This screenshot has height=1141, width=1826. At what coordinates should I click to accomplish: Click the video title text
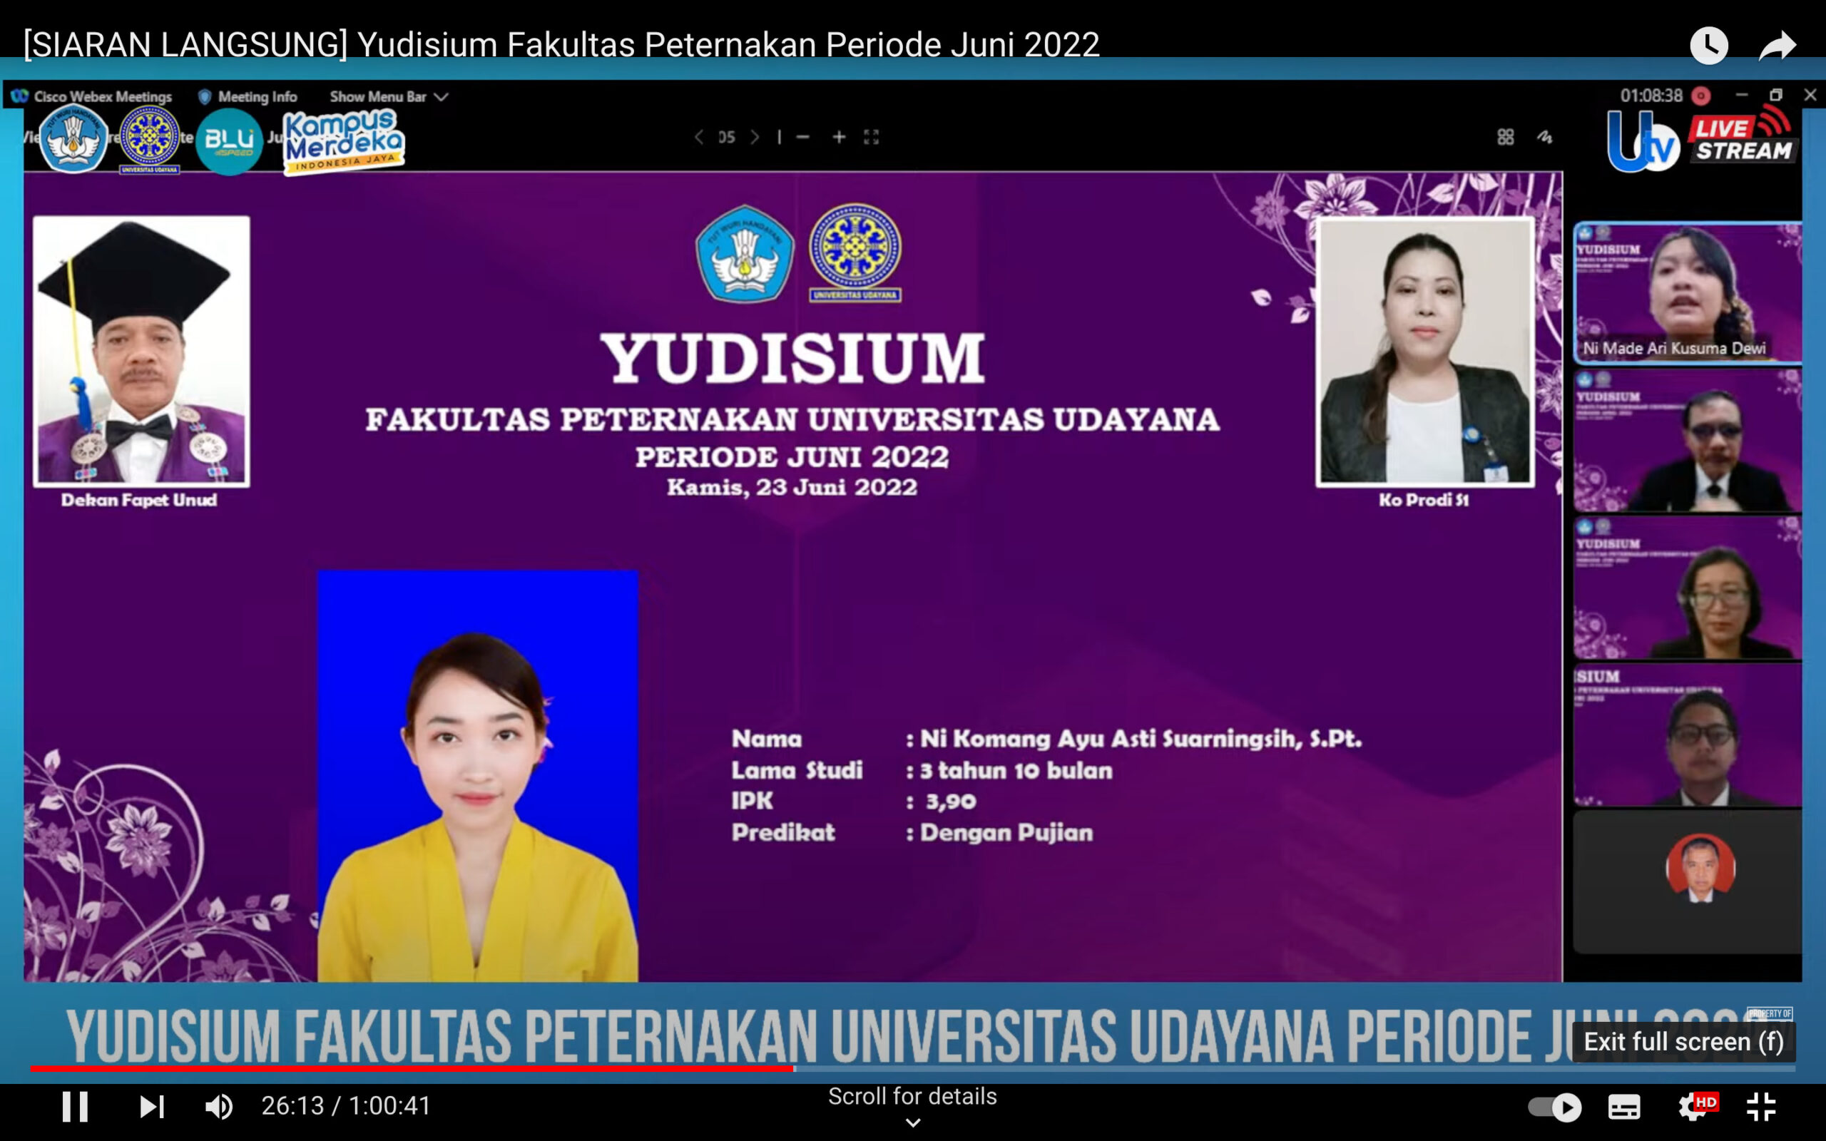pos(561,44)
